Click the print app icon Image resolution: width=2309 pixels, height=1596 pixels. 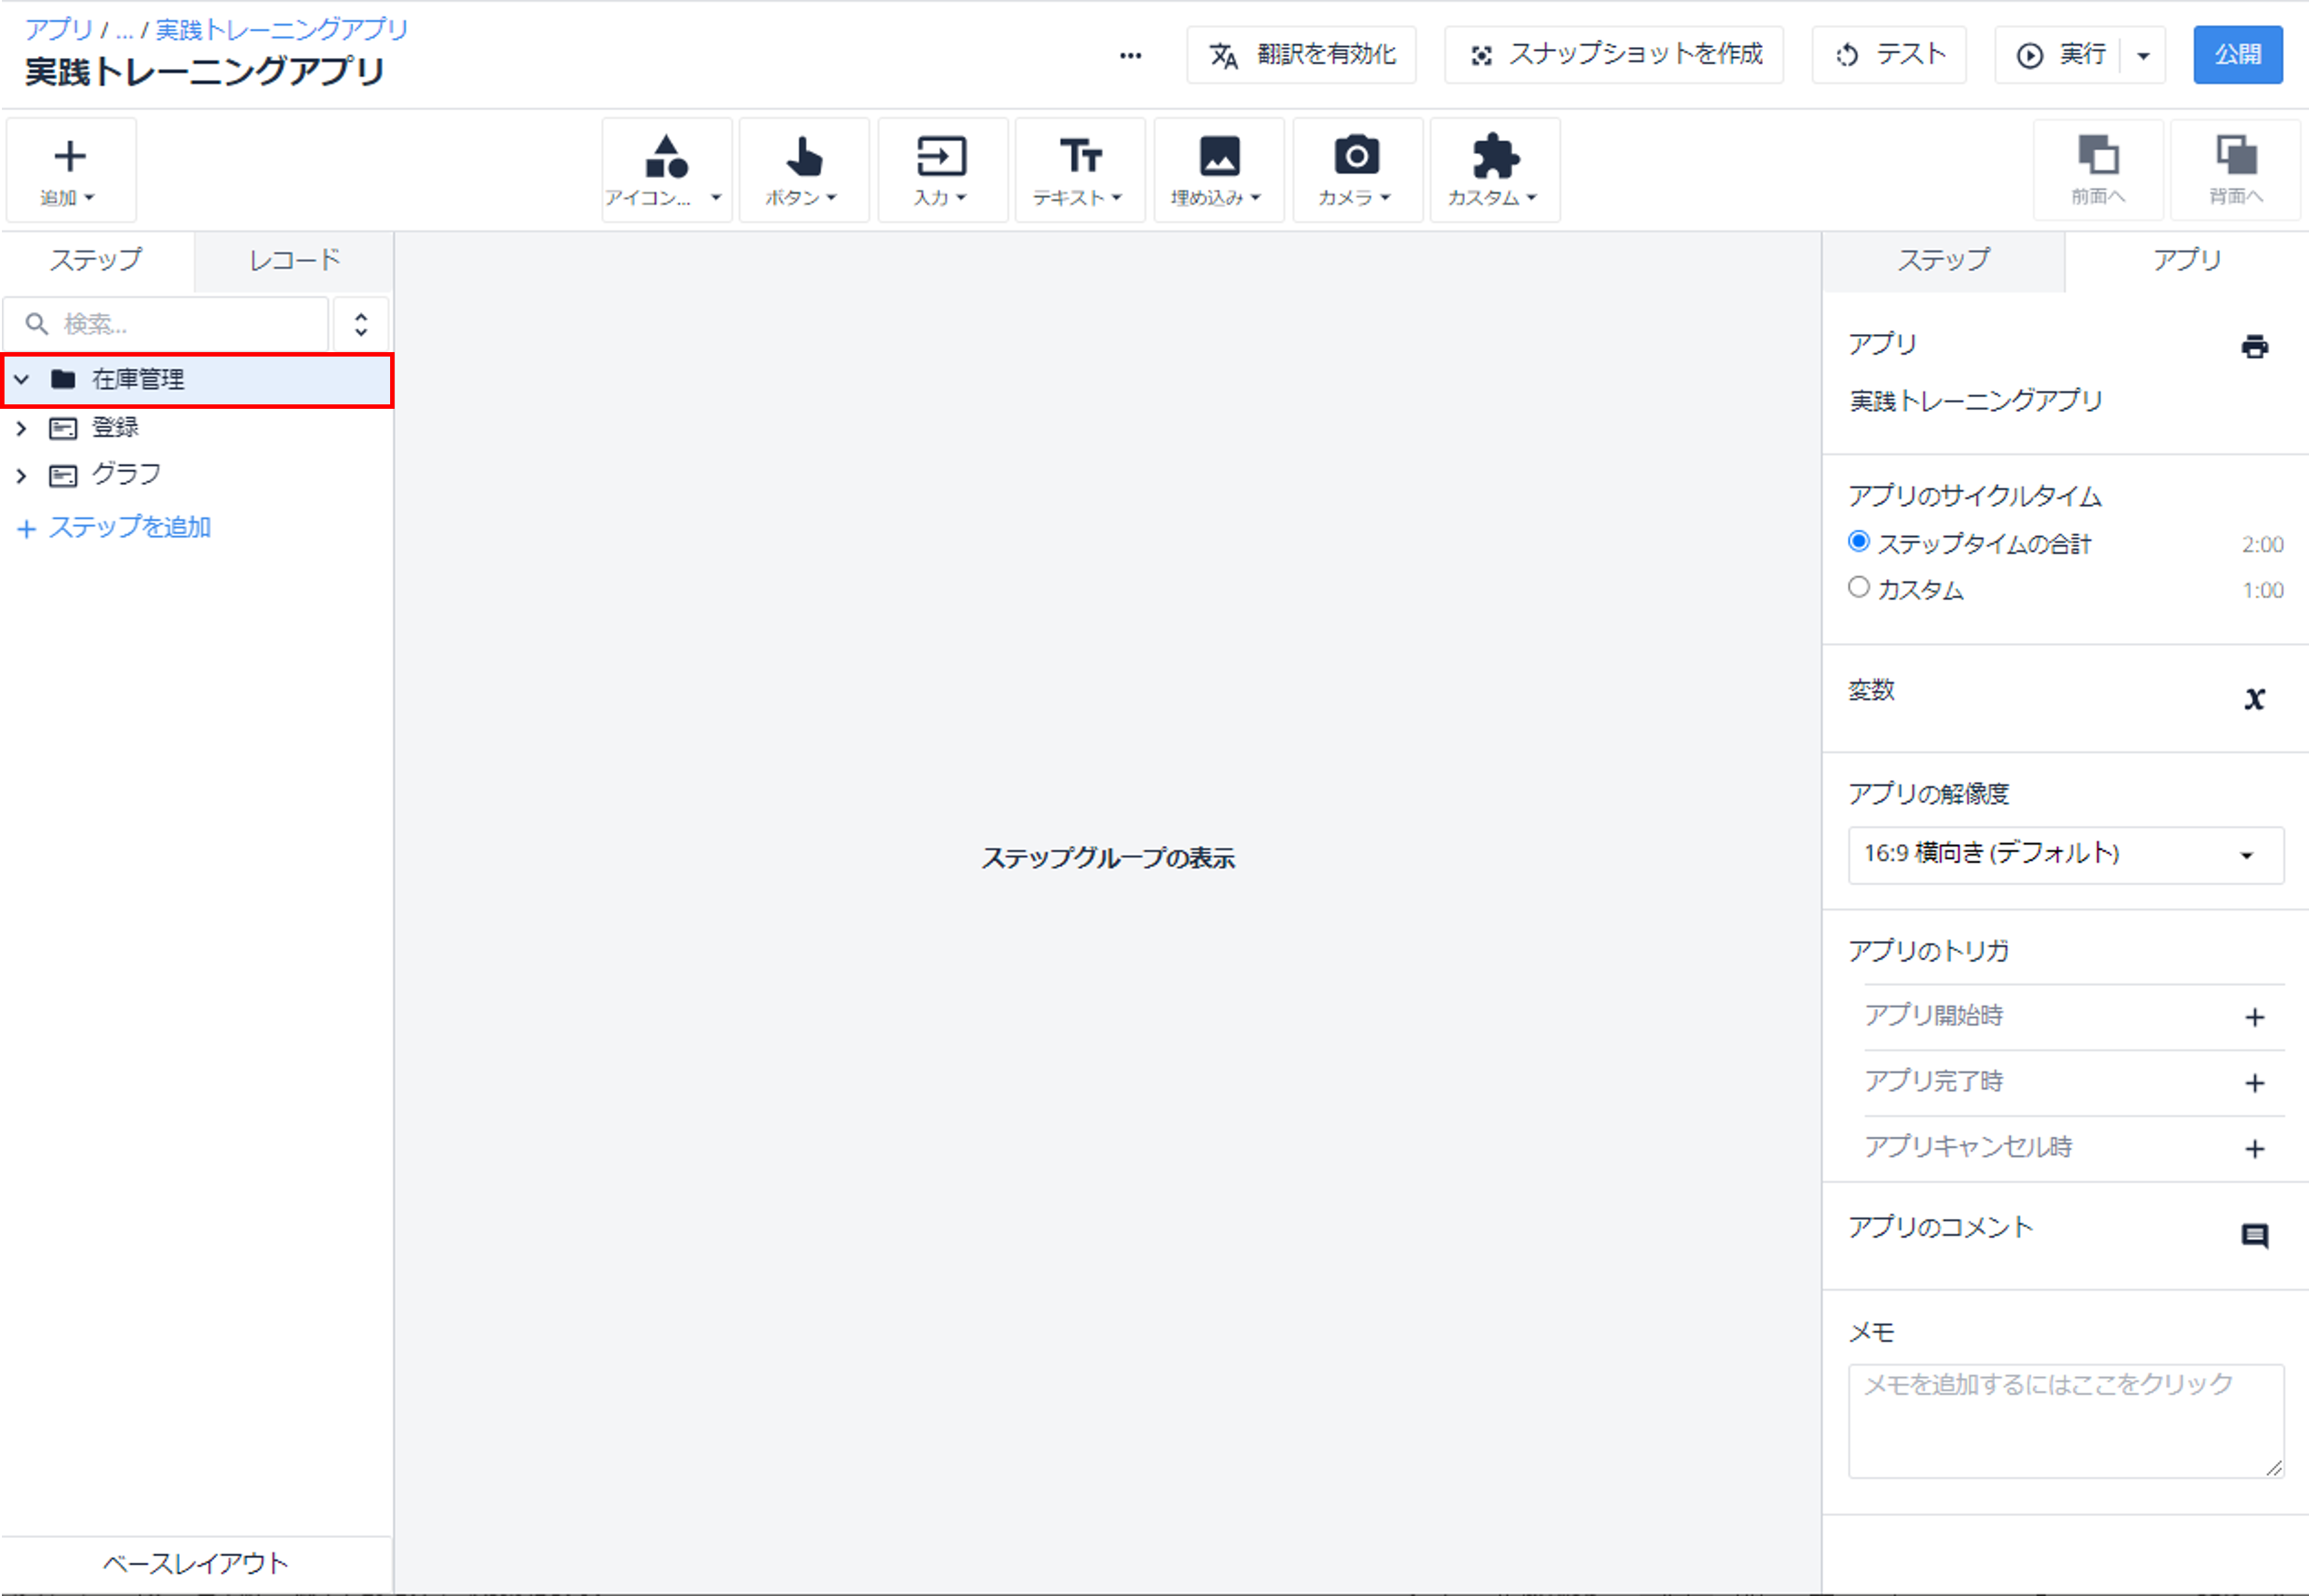coord(2254,346)
